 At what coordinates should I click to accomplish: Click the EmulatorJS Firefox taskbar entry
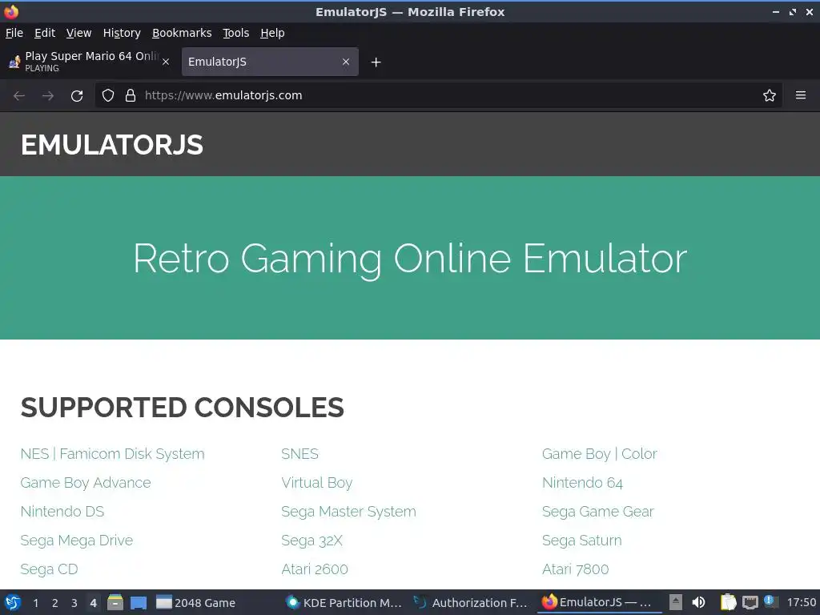(x=599, y=602)
